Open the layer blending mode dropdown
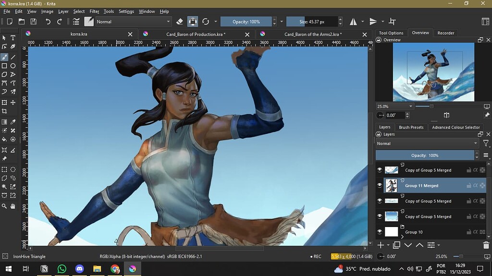Screen dimensions: 492x276 tap(427, 144)
